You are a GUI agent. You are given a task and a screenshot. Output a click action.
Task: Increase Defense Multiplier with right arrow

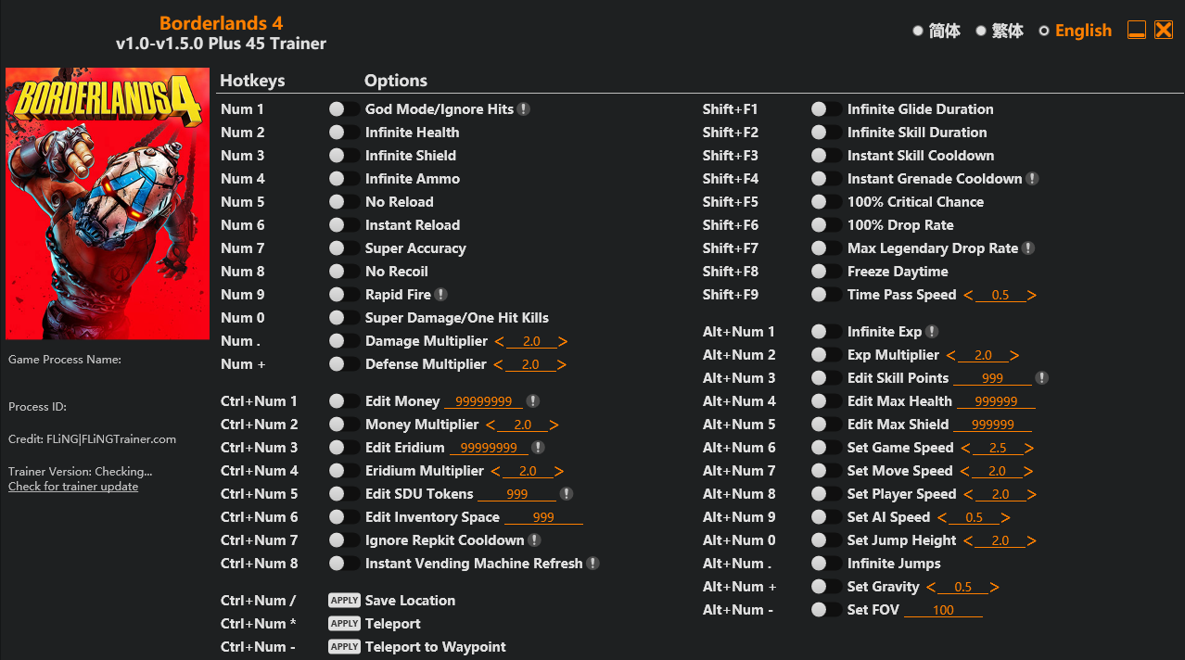(562, 364)
